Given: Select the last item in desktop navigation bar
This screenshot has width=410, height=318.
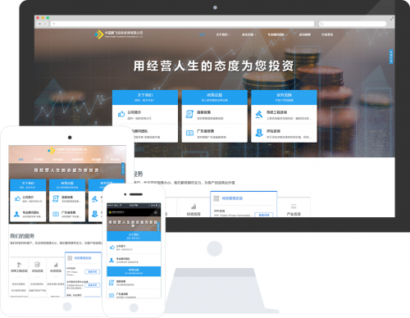Looking at the screenshot, I should [327, 34].
